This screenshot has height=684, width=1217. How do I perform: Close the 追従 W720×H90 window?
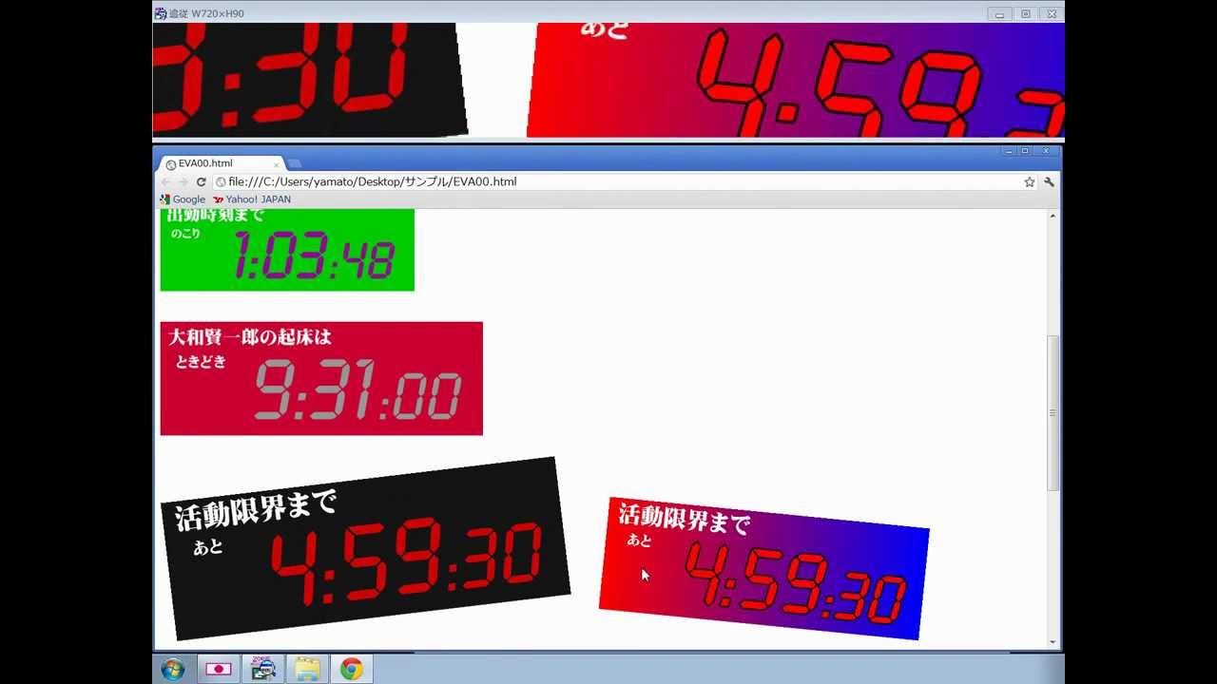[x=1051, y=14]
